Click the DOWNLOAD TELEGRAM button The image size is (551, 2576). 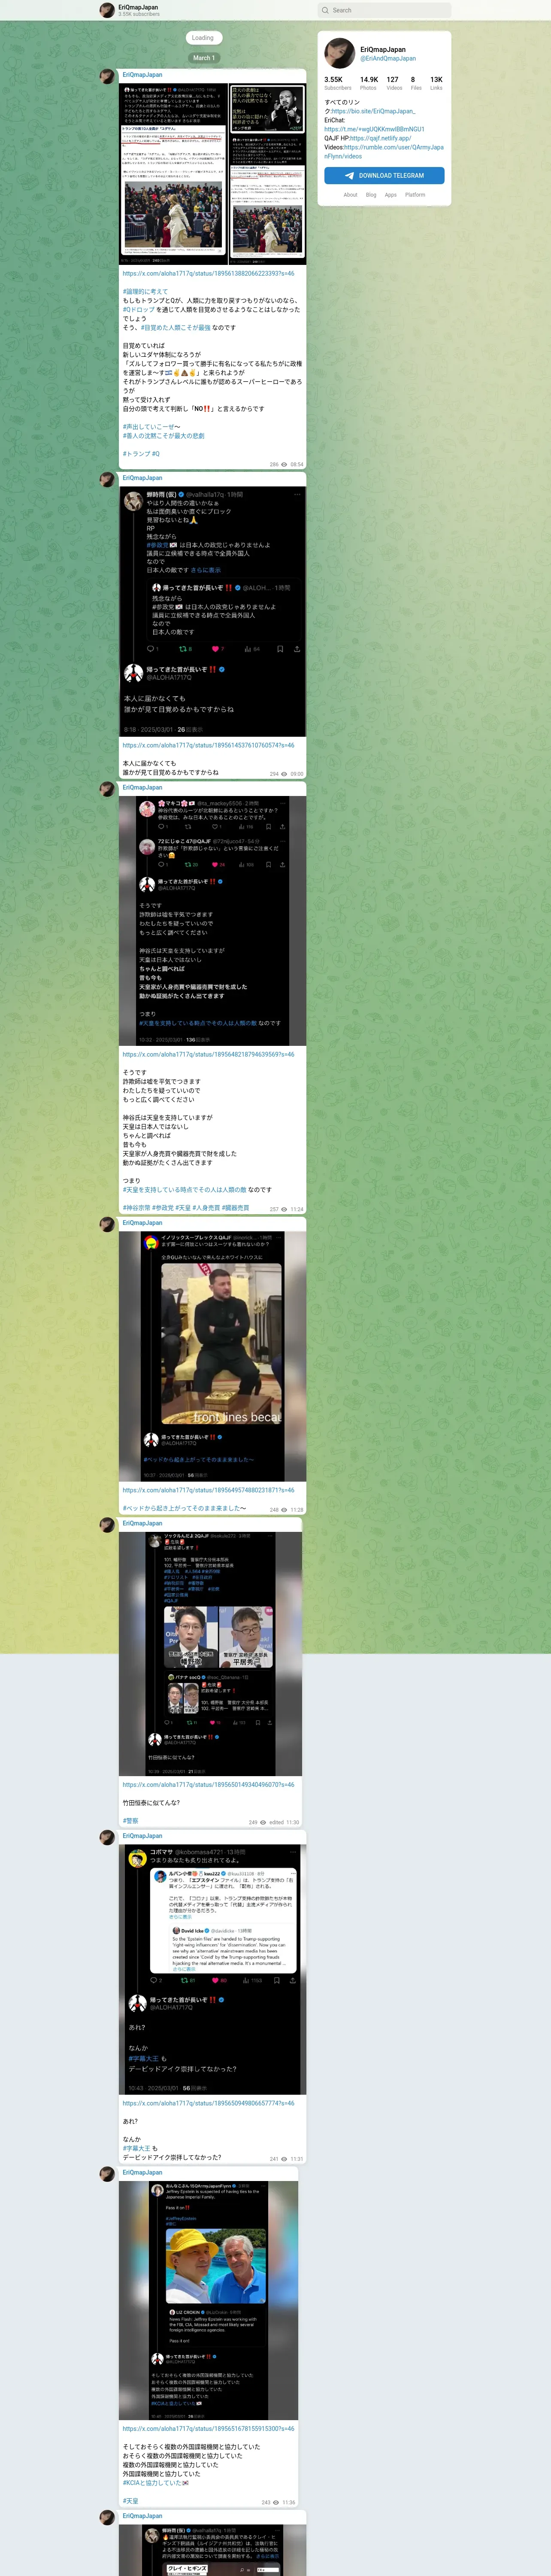pos(384,175)
